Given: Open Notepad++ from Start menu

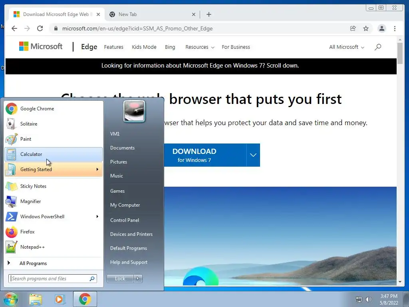Looking at the screenshot, I should [54, 247].
